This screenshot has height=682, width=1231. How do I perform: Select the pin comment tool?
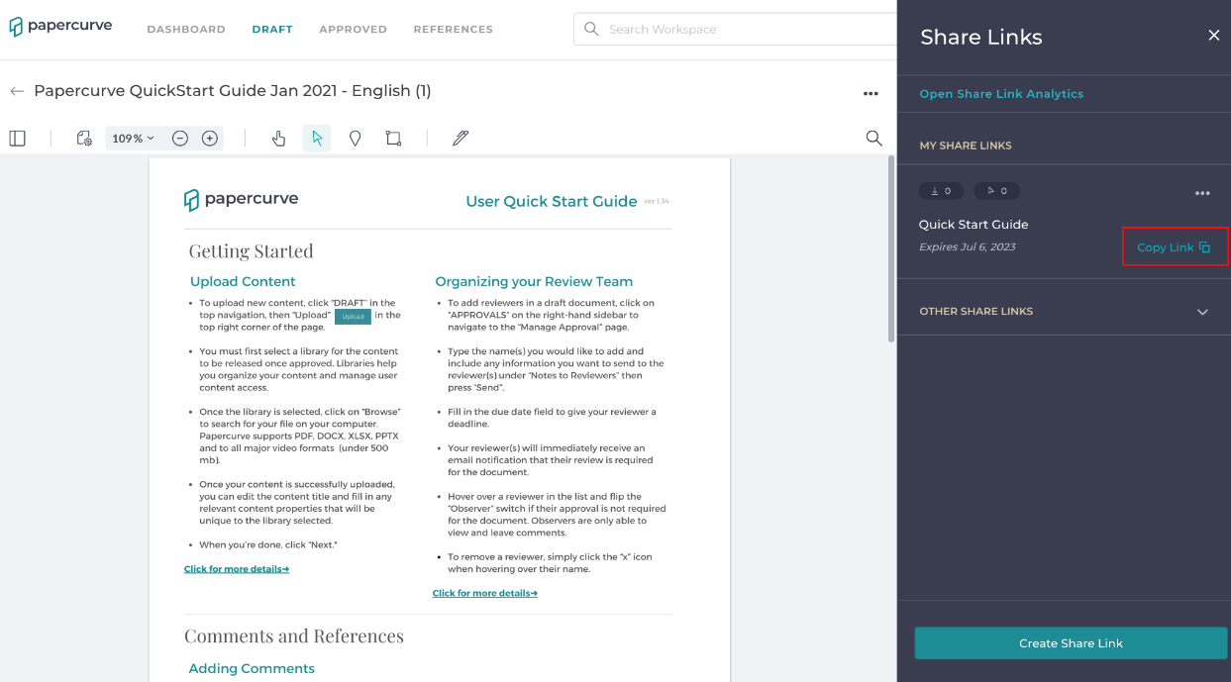click(356, 139)
